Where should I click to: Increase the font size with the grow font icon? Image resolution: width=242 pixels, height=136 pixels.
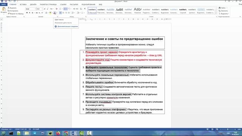(45, 9)
